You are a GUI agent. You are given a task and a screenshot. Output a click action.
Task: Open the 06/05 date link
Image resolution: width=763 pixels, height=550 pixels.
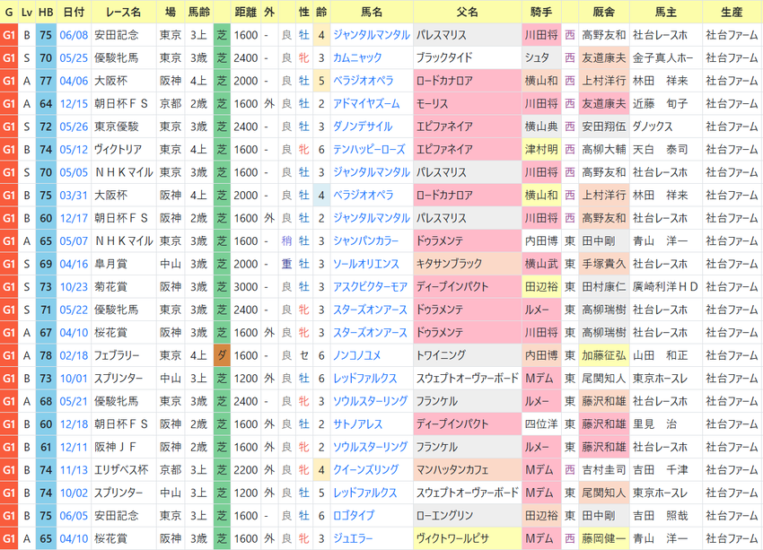(x=74, y=516)
